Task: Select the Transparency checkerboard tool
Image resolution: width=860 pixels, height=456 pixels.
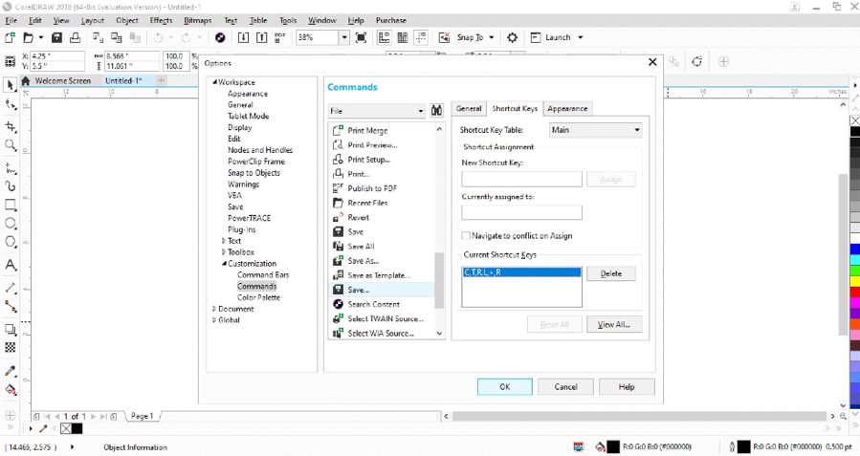Action: [x=10, y=347]
